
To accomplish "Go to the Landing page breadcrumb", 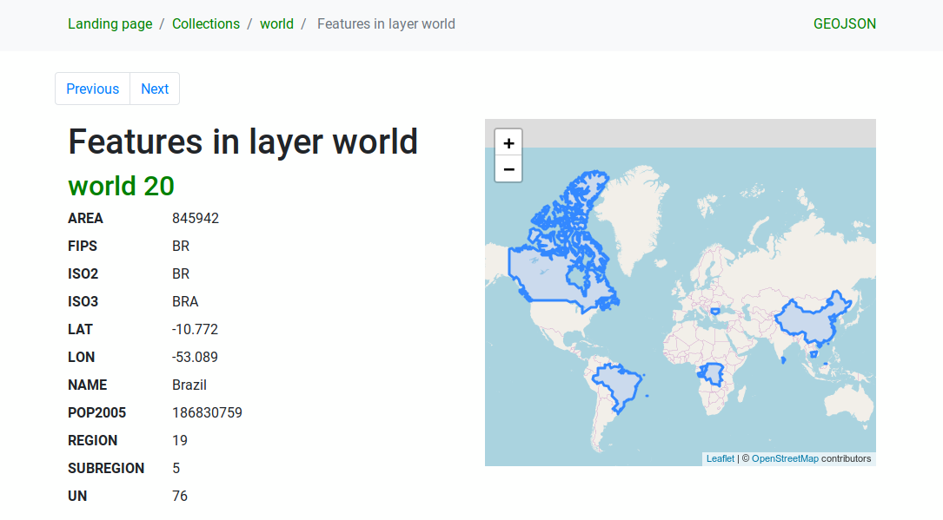I will point(110,24).
